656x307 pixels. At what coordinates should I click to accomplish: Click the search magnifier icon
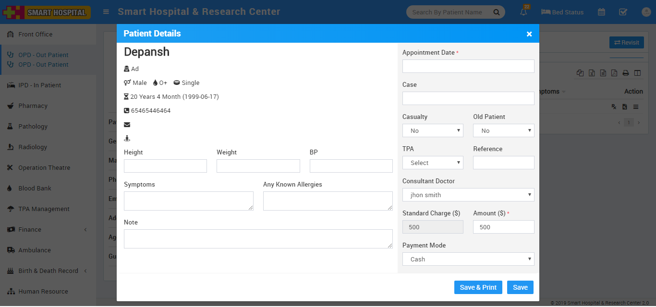click(497, 12)
